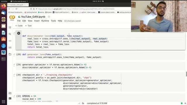This screenshot has height=105, width=187.
Task: Click the Firefox address bar URL
Action: click(x=76, y=9)
